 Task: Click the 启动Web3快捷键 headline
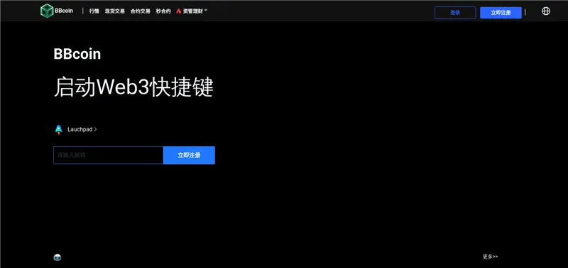133,87
